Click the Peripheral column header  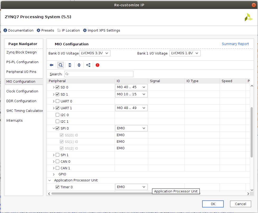tap(81, 81)
